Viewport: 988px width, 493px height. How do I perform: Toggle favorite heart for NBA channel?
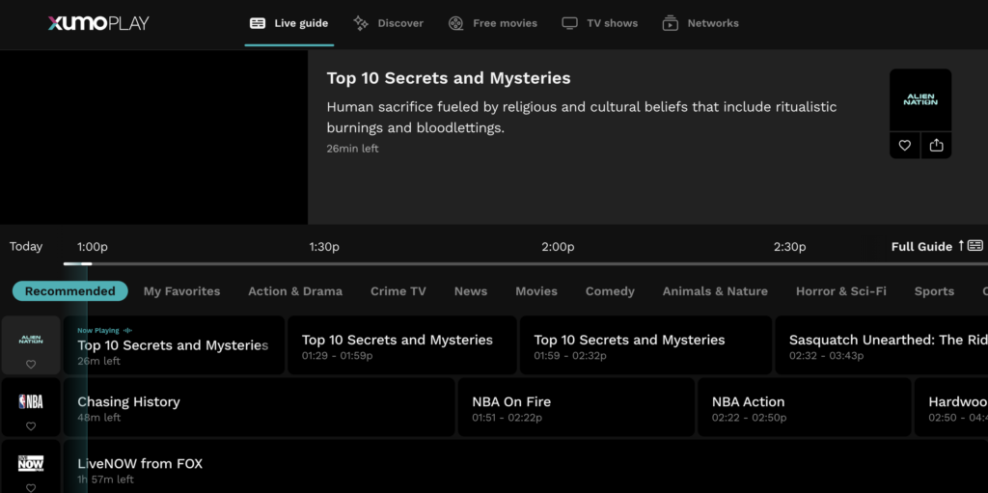[31, 426]
